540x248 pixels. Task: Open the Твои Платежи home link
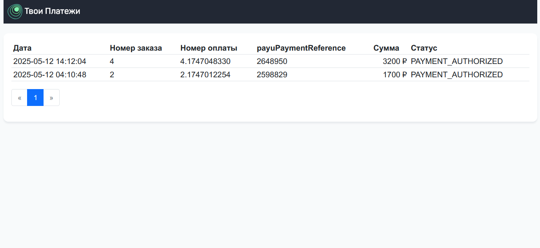tap(52, 11)
